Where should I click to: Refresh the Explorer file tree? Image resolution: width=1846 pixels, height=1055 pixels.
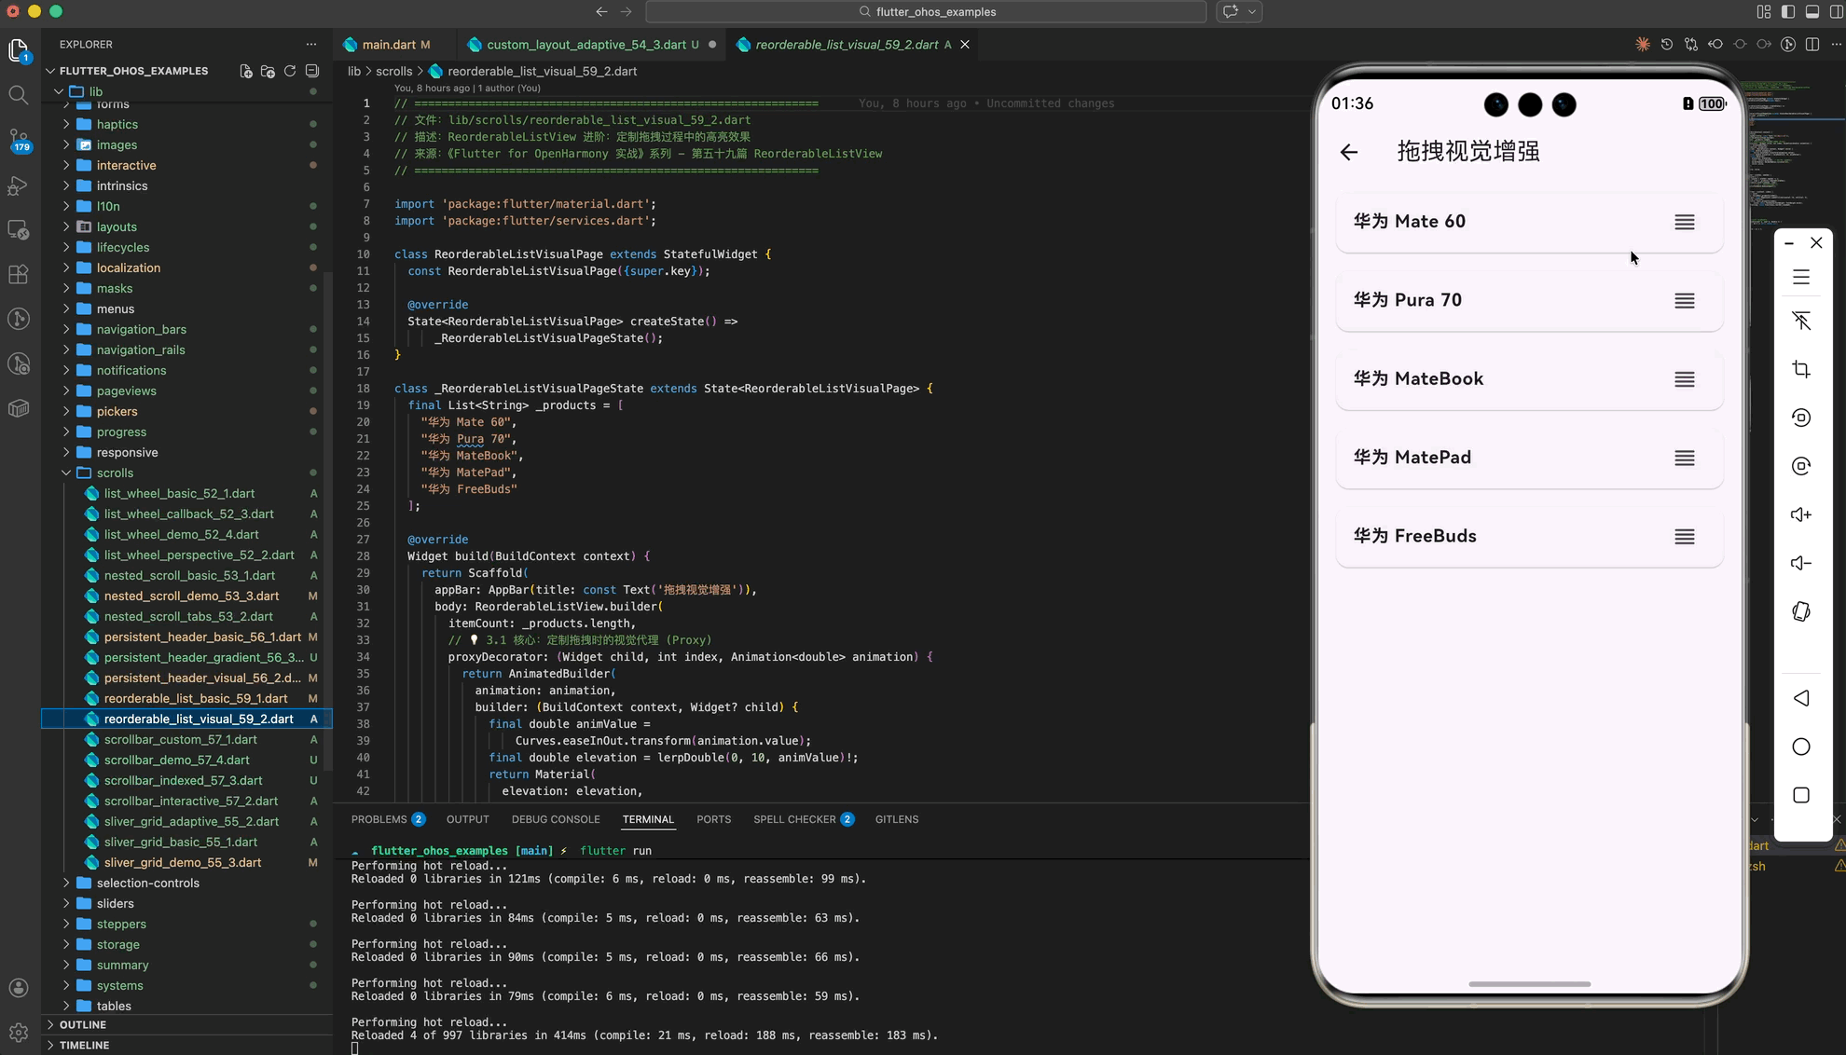[290, 71]
